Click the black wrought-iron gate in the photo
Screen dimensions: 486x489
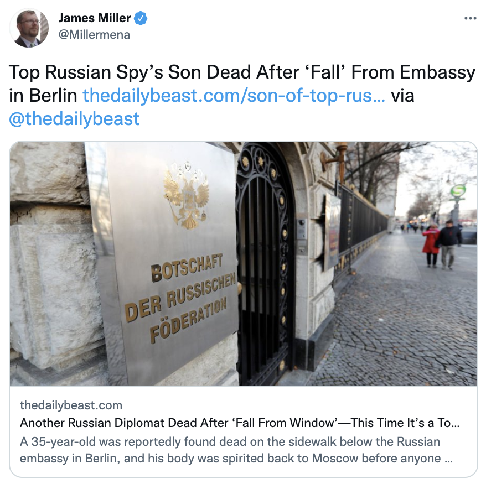point(265,262)
